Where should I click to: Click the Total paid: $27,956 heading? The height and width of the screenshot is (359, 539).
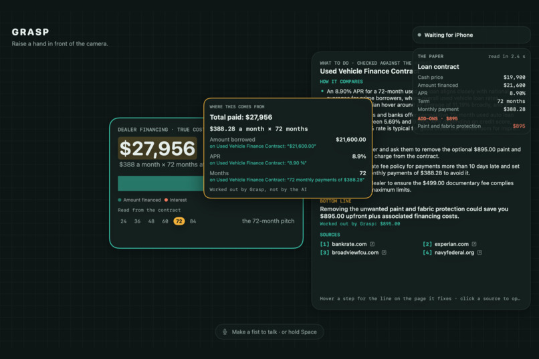[241, 117]
